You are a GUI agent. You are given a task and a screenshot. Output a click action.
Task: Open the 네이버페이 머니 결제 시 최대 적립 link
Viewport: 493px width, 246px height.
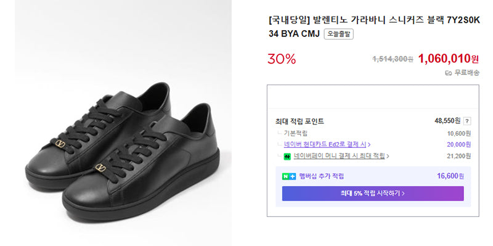click(x=340, y=156)
